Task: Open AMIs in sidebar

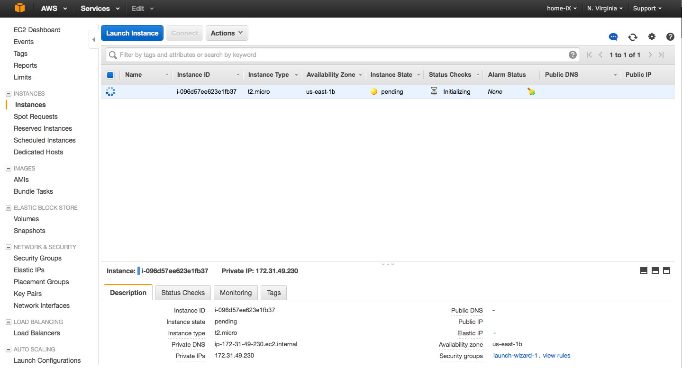Action: point(21,180)
